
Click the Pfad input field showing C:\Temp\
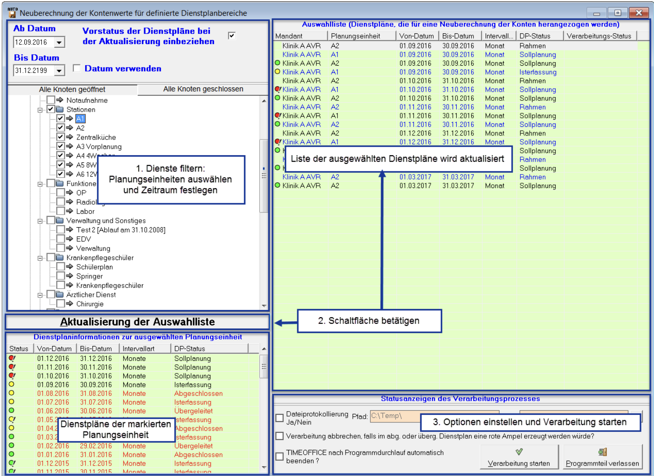(x=434, y=416)
